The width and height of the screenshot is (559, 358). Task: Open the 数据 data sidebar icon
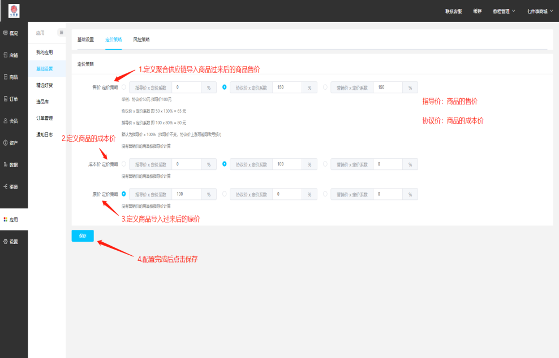[5, 165]
